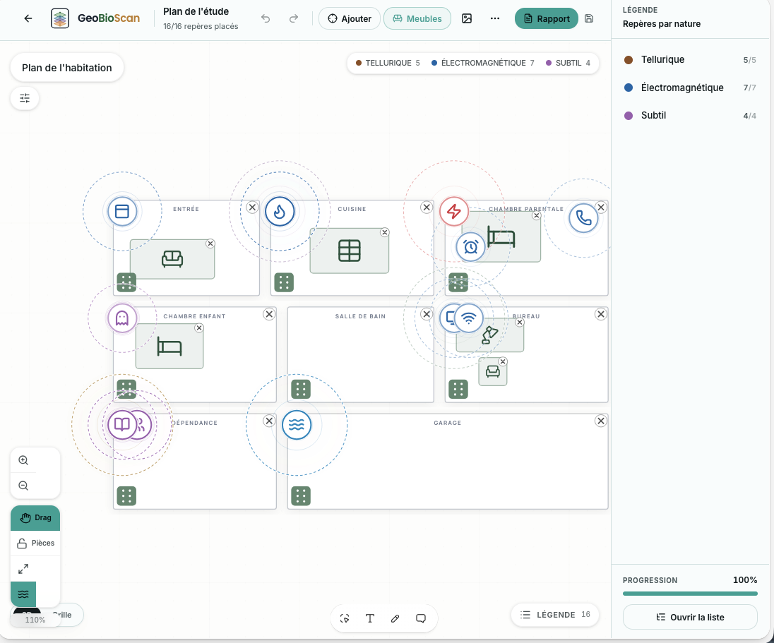Toggle the waves overlay button
The image size is (774, 643).
pyautogui.click(x=23, y=594)
